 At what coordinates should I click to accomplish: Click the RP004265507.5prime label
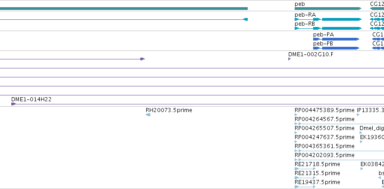tap(324, 128)
